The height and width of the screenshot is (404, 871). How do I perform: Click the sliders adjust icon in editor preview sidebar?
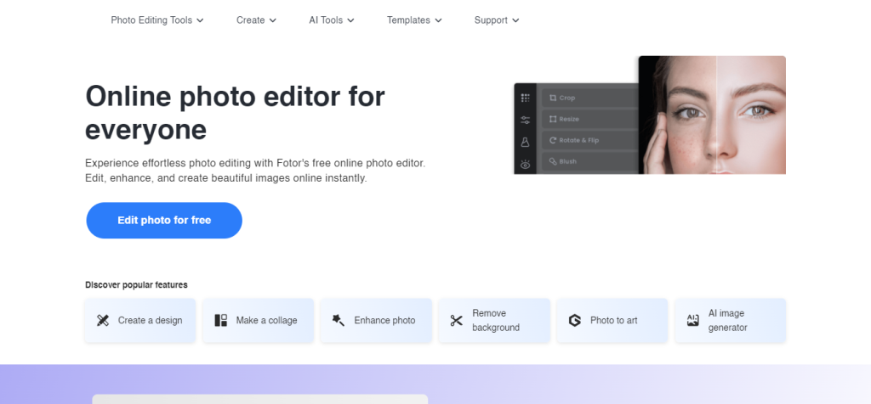coord(525,120)
